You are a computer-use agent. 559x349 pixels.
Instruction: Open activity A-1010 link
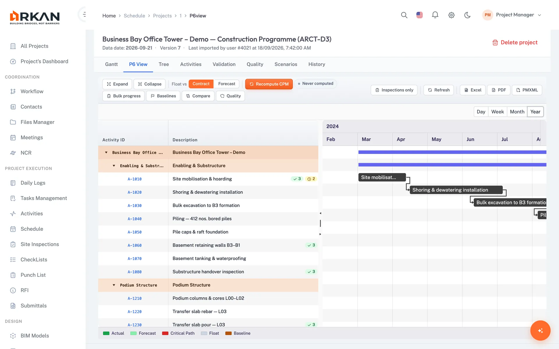click(x=135, y=179)
